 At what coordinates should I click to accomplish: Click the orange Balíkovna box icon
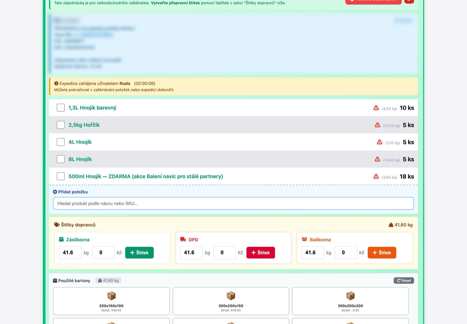pyautogui.click(x=304, y=239)
